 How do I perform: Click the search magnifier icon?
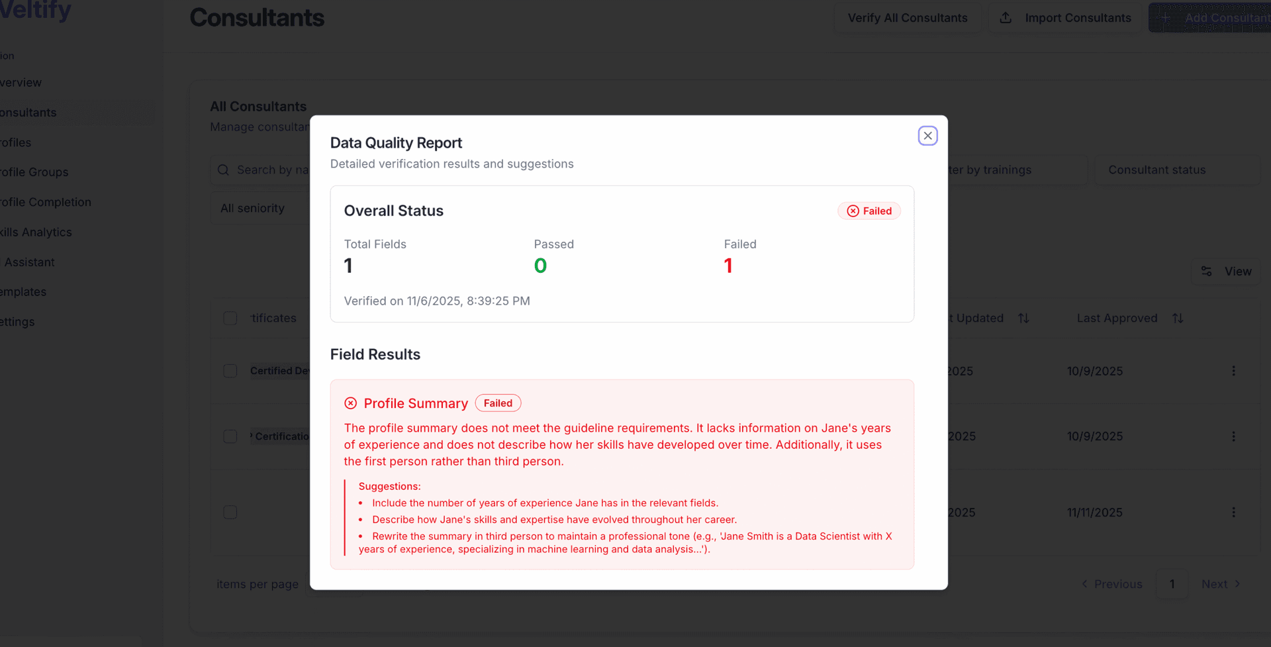click(x=223, y=170)
